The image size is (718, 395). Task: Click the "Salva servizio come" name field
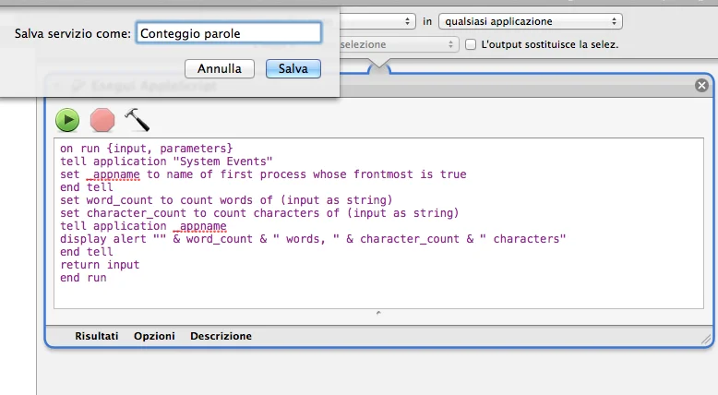228,33
